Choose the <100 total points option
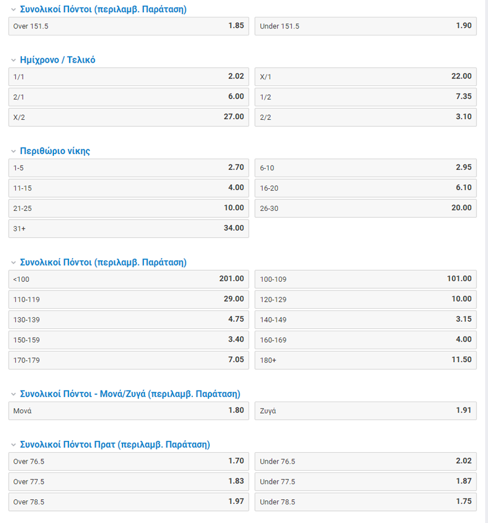 pos(128,280)
